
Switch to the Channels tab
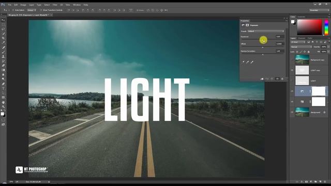pyautogui.click(x=302, y=38)
